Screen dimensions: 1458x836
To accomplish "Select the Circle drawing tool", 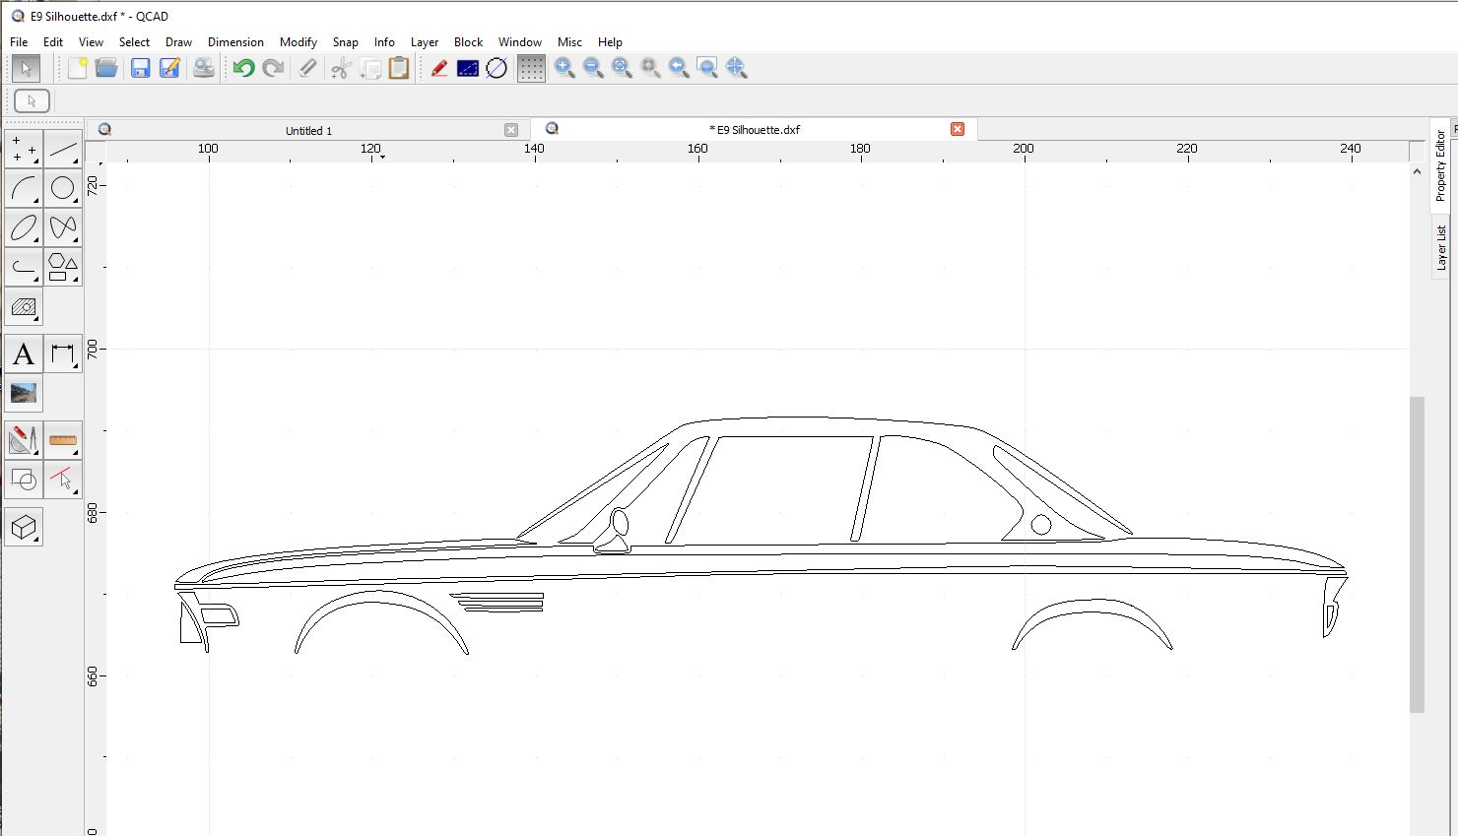I will [x=62, y=188].
